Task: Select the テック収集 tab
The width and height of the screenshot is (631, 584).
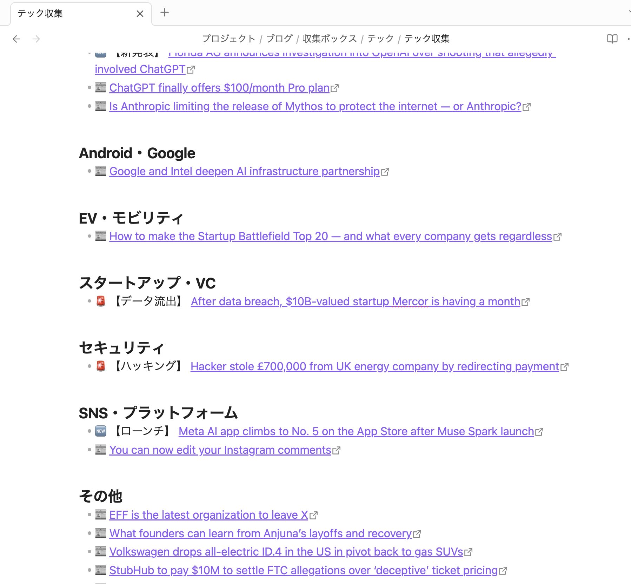Action: [70, 14]
